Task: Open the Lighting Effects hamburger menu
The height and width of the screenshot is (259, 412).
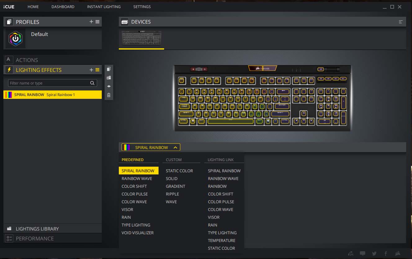Action: point(97,70)
